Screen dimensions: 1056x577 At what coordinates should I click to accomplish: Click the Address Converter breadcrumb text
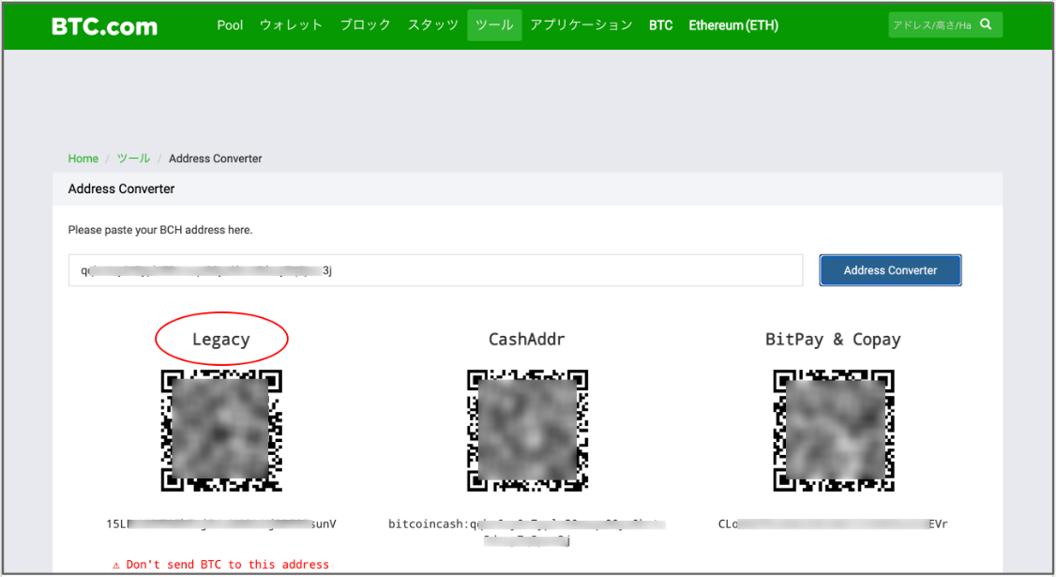coord(216,159)
